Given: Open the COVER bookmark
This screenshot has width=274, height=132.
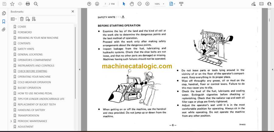Looking at the screenshot, I should coord(22,27).
